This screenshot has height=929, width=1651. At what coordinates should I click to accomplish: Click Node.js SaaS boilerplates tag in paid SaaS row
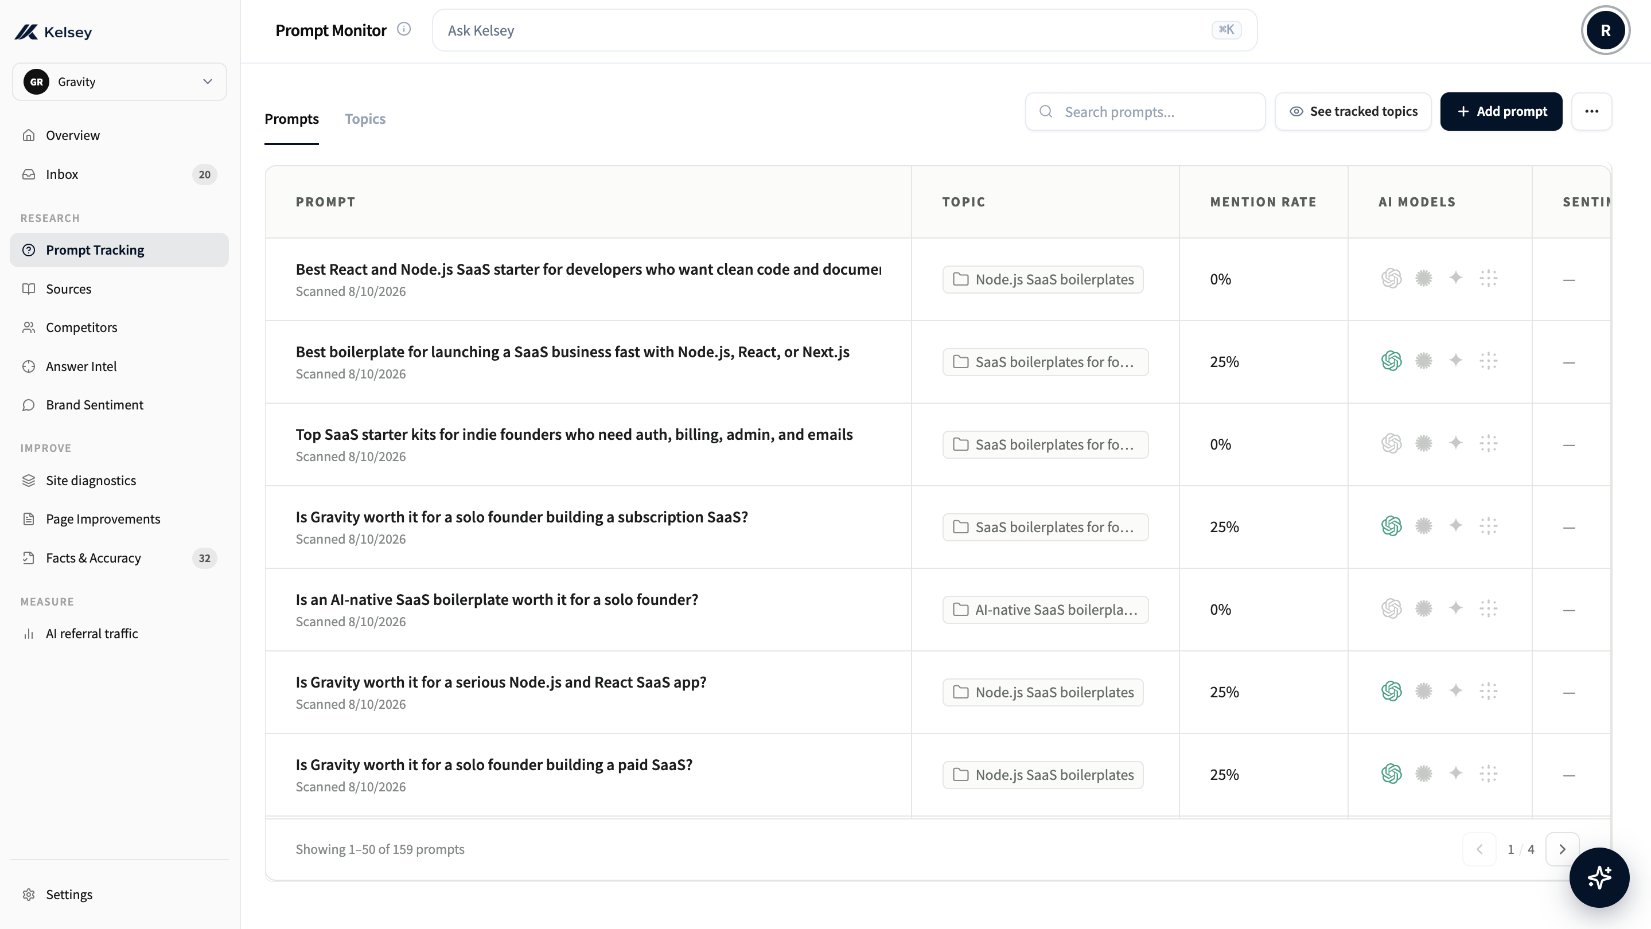[1043, 775]
